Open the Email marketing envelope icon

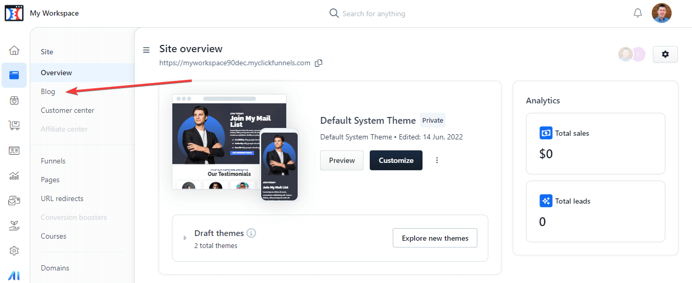[14, 201]
